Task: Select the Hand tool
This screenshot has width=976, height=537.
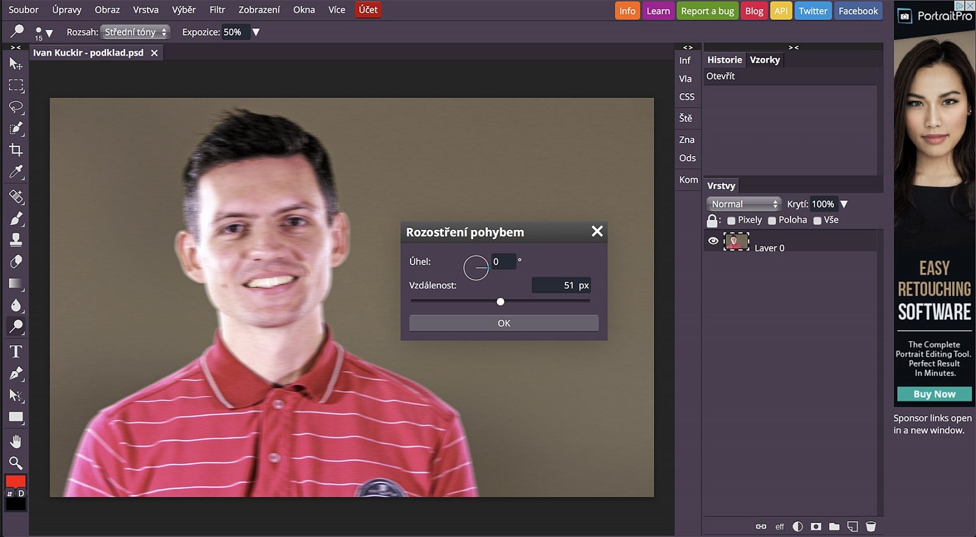Action: tap(16, 441)
